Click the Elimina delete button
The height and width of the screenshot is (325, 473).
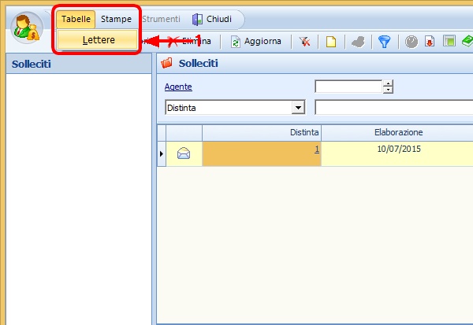[x=196, y=41]
